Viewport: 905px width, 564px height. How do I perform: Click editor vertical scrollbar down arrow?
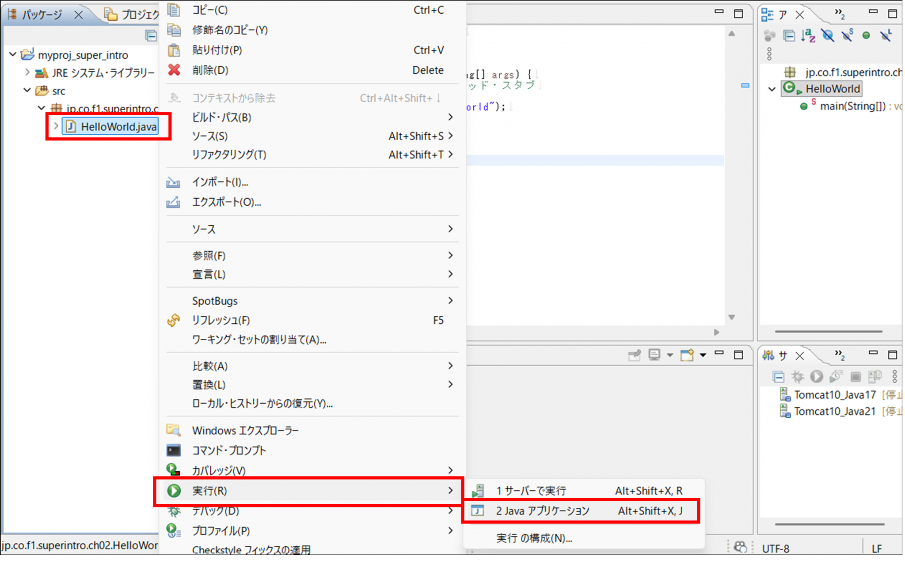point(732,317)
